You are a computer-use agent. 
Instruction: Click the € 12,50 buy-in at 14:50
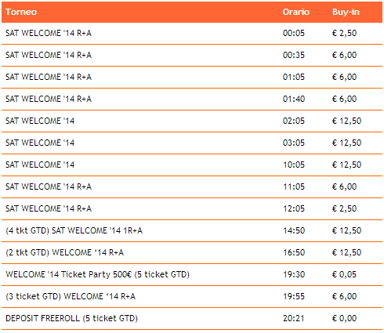tap(346, 230)
